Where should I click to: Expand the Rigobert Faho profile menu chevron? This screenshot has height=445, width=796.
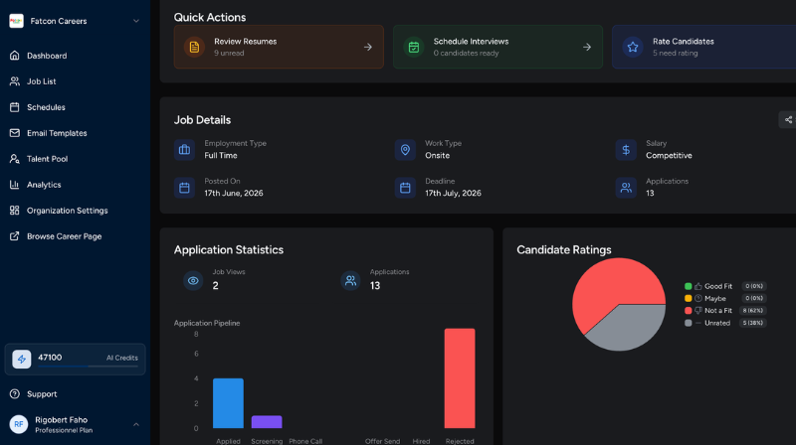click(x=136, y=425)
